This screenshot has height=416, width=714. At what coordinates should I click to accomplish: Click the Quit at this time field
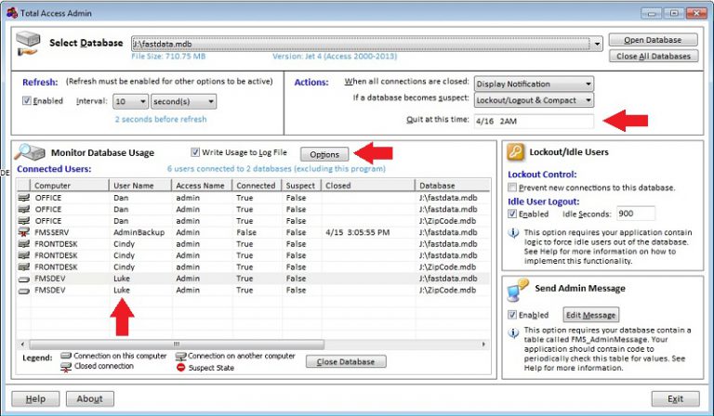tap(533, 121)
